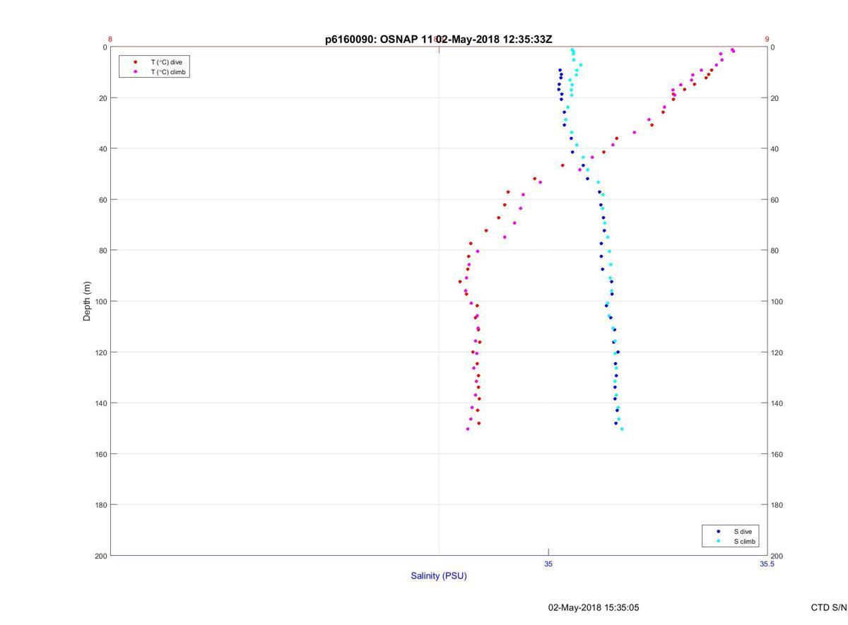Screen dimensions: 848x625
Task: Click the 'Salinity (PSU)' x-axis label
Action: (439, 576)
